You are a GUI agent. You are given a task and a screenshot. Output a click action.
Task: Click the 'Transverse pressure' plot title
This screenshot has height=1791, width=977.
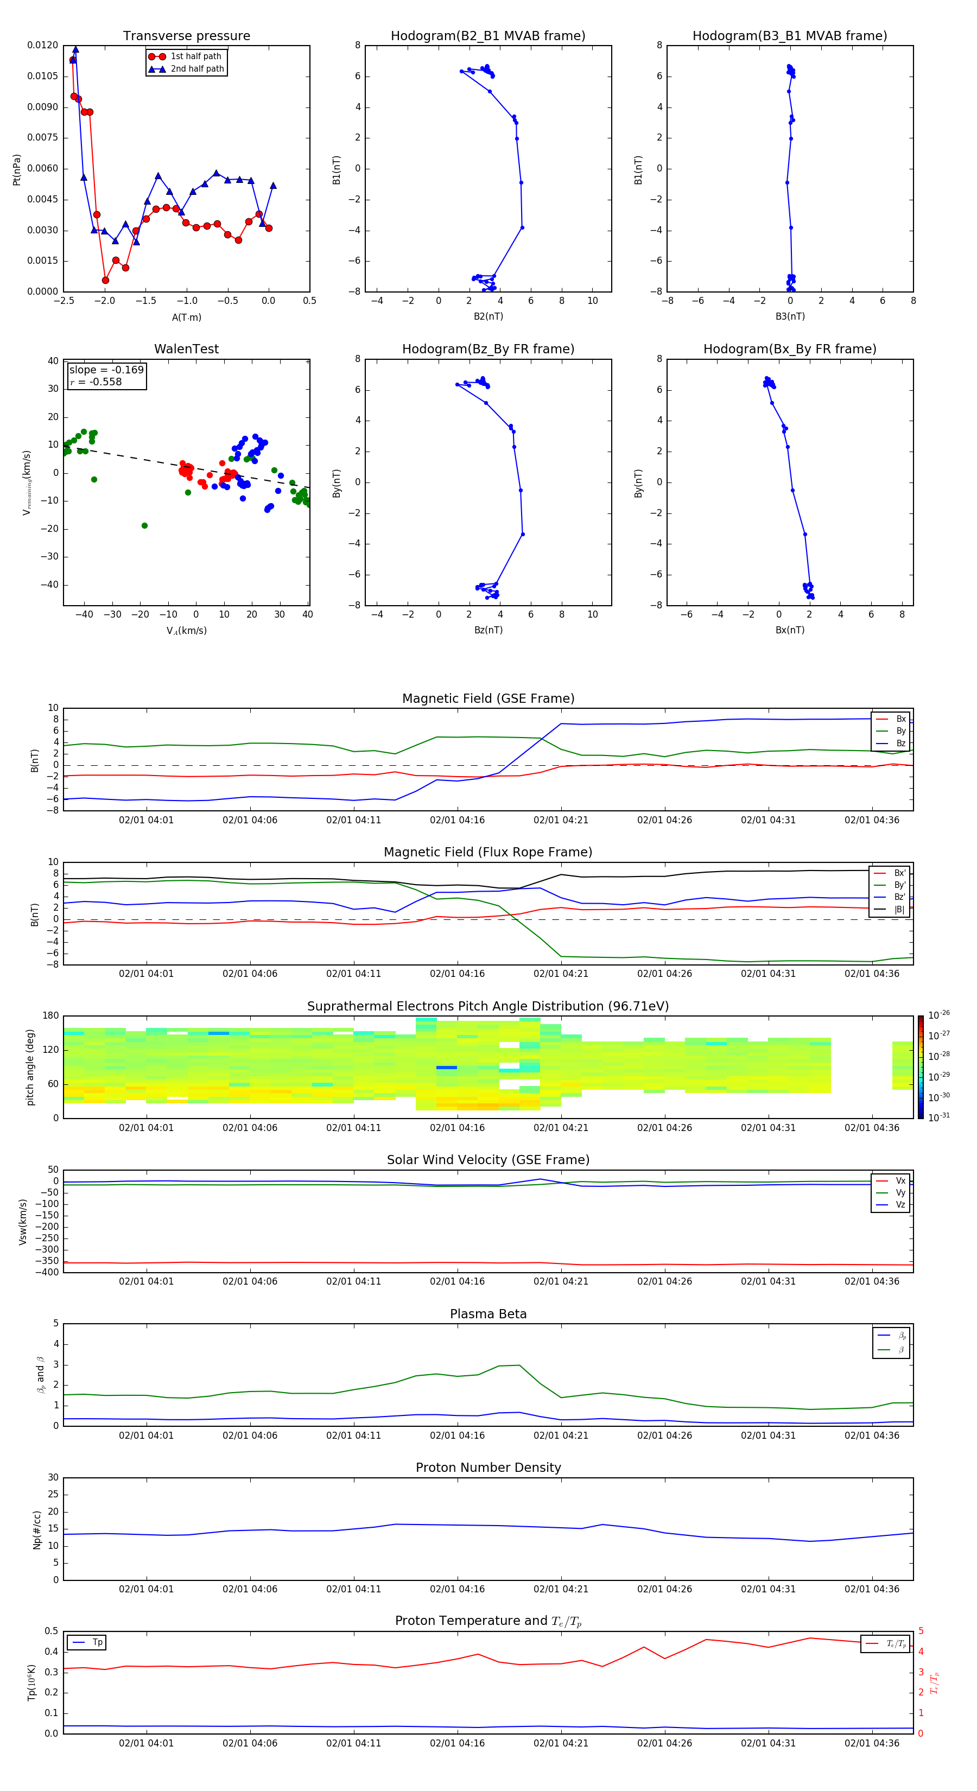(186, 36)
